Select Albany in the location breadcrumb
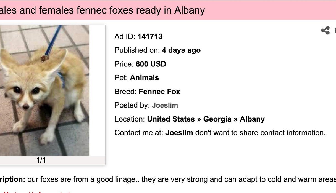 (x=252, y=119)
